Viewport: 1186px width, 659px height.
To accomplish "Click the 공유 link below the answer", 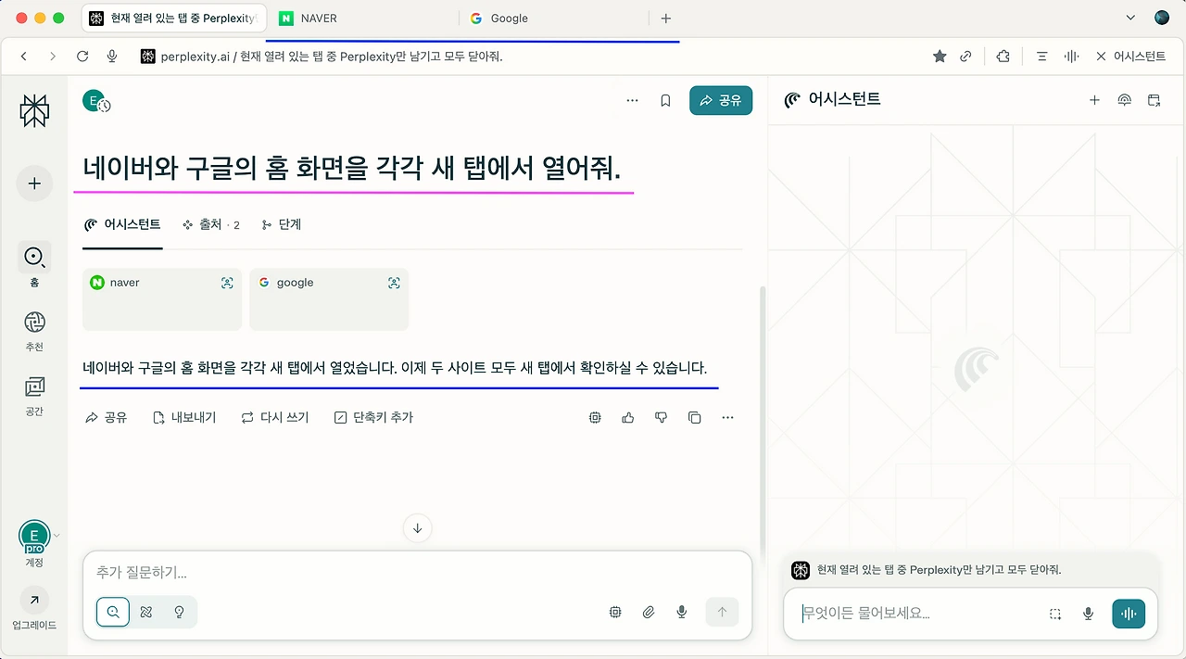I will [106, 417].
